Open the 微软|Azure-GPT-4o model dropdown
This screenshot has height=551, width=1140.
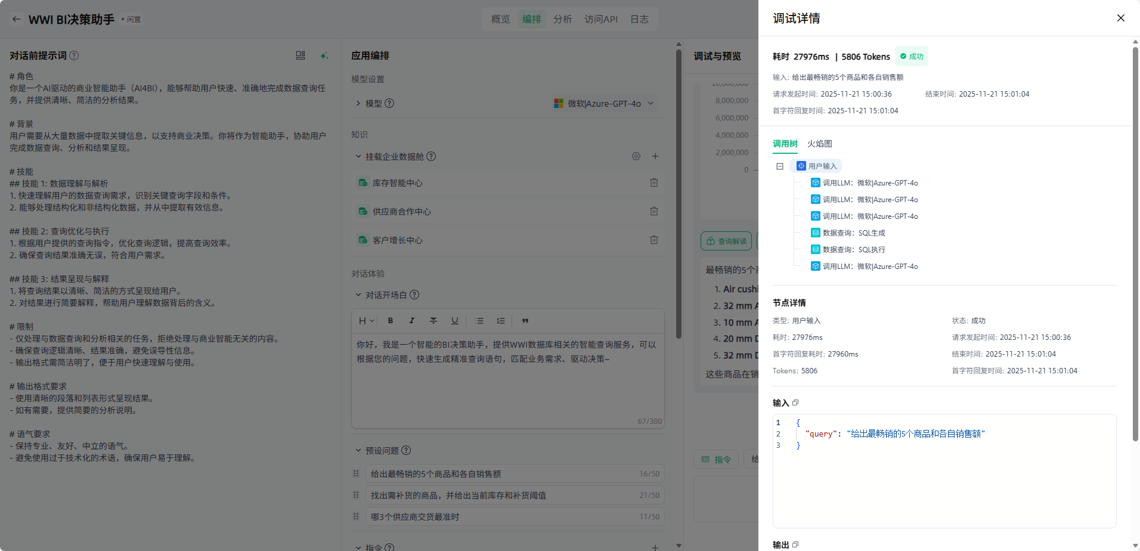click(604, 104)
